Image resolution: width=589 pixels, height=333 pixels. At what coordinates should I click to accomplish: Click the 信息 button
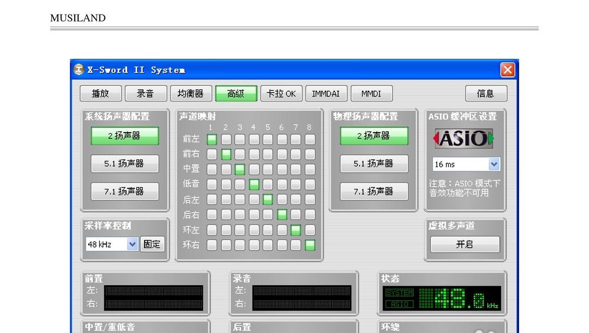point(486,94)
